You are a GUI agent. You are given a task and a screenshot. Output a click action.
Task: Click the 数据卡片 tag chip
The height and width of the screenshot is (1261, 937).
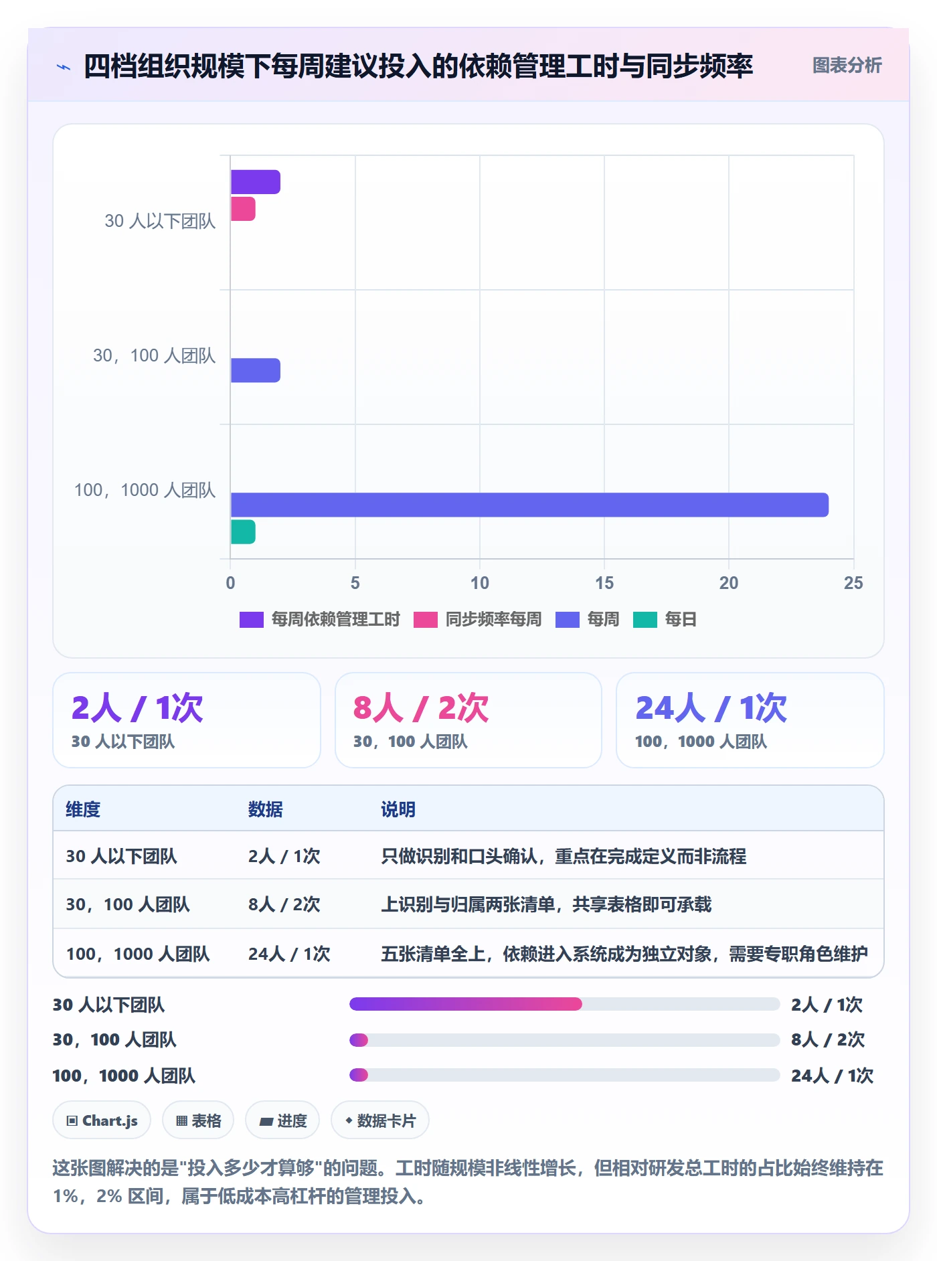(380, 1120)
